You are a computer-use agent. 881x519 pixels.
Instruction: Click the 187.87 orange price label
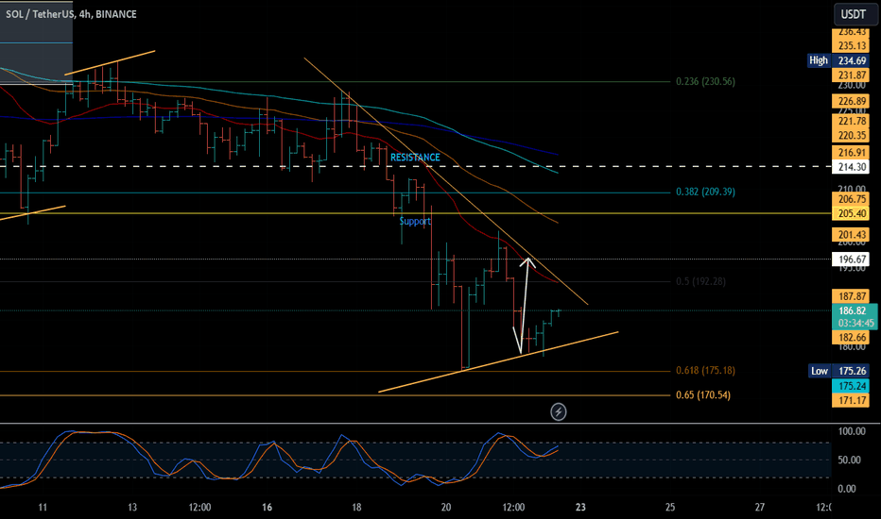[852, 296]
